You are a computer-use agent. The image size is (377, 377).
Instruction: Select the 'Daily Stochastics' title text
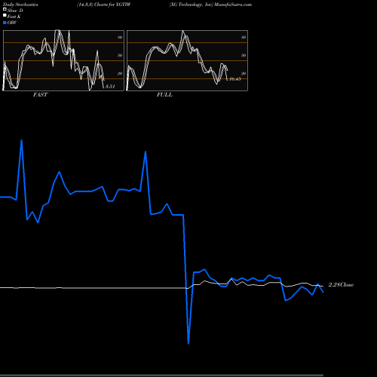click(20, 5)
